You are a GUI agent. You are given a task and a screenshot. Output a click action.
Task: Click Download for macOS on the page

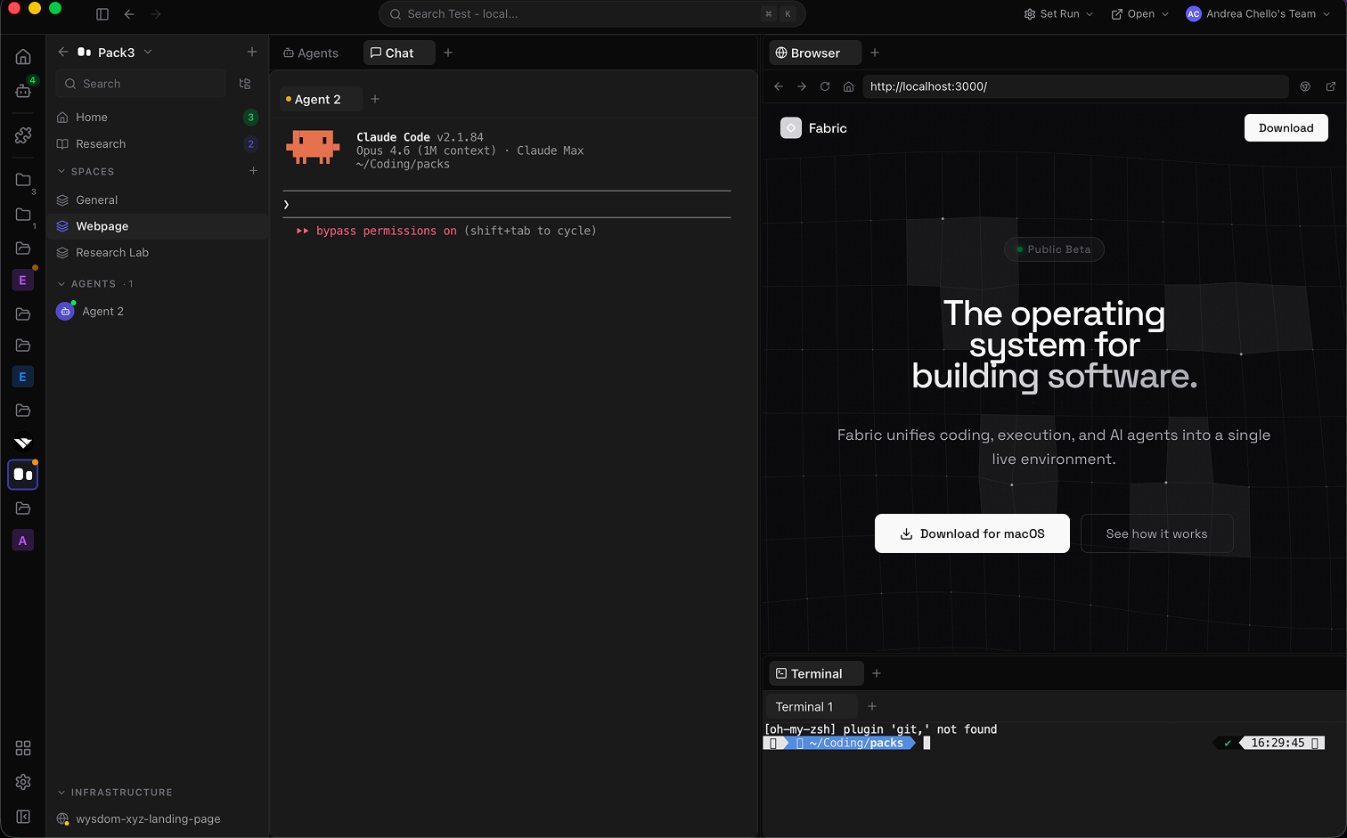tap(972, 533)
